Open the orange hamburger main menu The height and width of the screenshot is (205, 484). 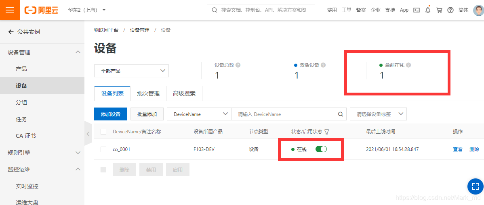(x=10, y=10)
